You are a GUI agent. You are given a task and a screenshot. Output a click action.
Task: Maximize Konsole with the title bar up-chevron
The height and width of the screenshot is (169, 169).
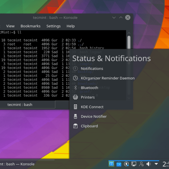tap(121, 17)
